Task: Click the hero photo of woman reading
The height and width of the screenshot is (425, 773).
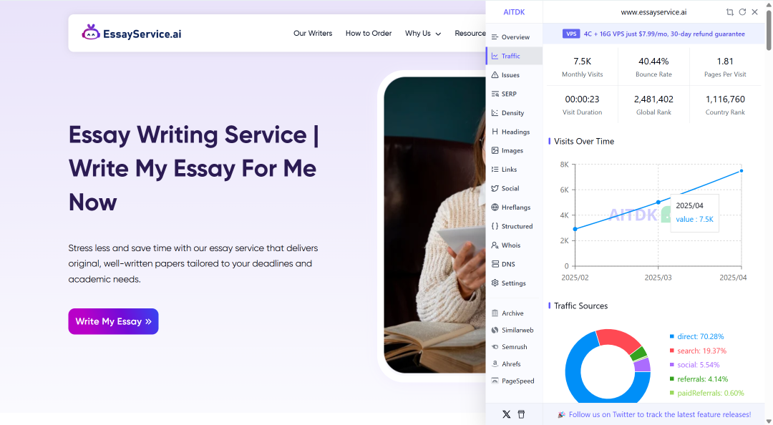Action: click(x=435, y=225)
